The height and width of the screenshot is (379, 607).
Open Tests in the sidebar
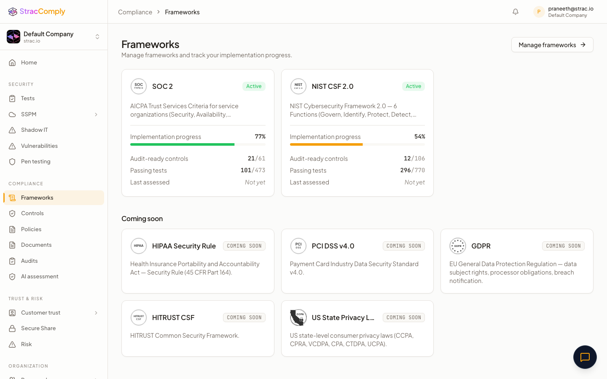(54, 99)
